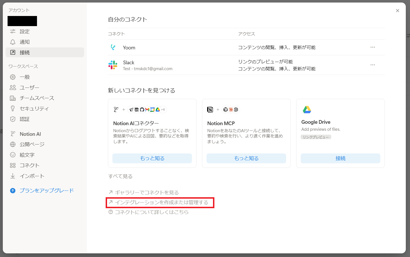Open the コネクト section
The width and height of the screenshot is (410, 257).
pyautogui.click(x=45, y=166)
